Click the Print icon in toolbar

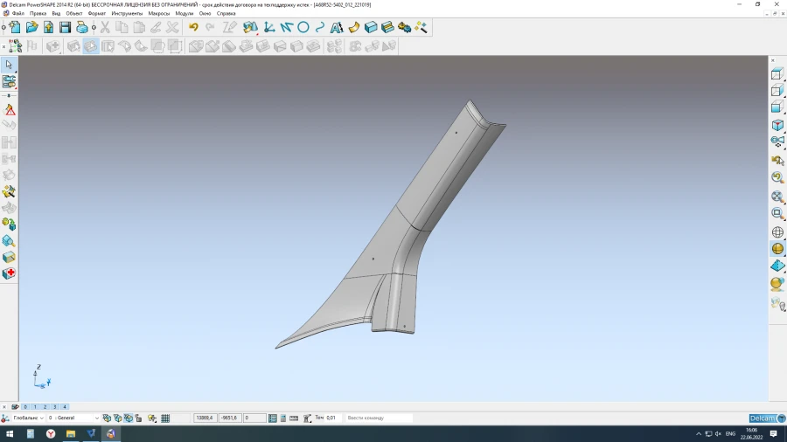[82, 28]
